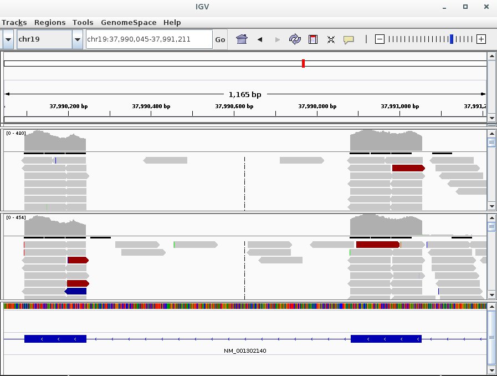Open the Tracks menu

tap(14, 22)
